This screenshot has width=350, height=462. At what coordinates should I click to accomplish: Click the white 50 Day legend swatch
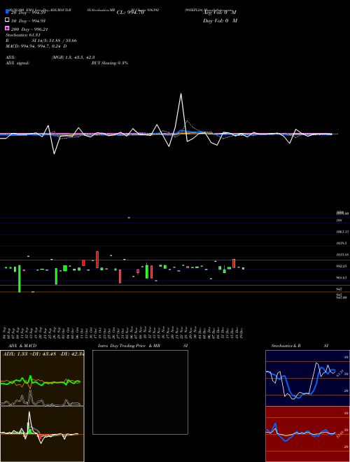7,20
